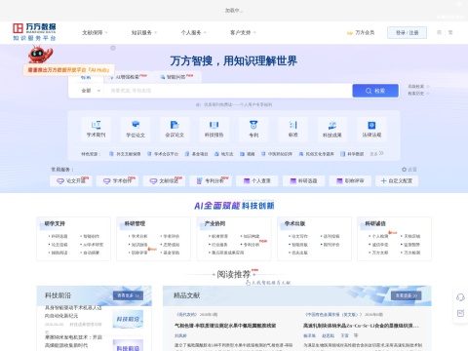Open the 科技报告 resource icon

[214, 129]
